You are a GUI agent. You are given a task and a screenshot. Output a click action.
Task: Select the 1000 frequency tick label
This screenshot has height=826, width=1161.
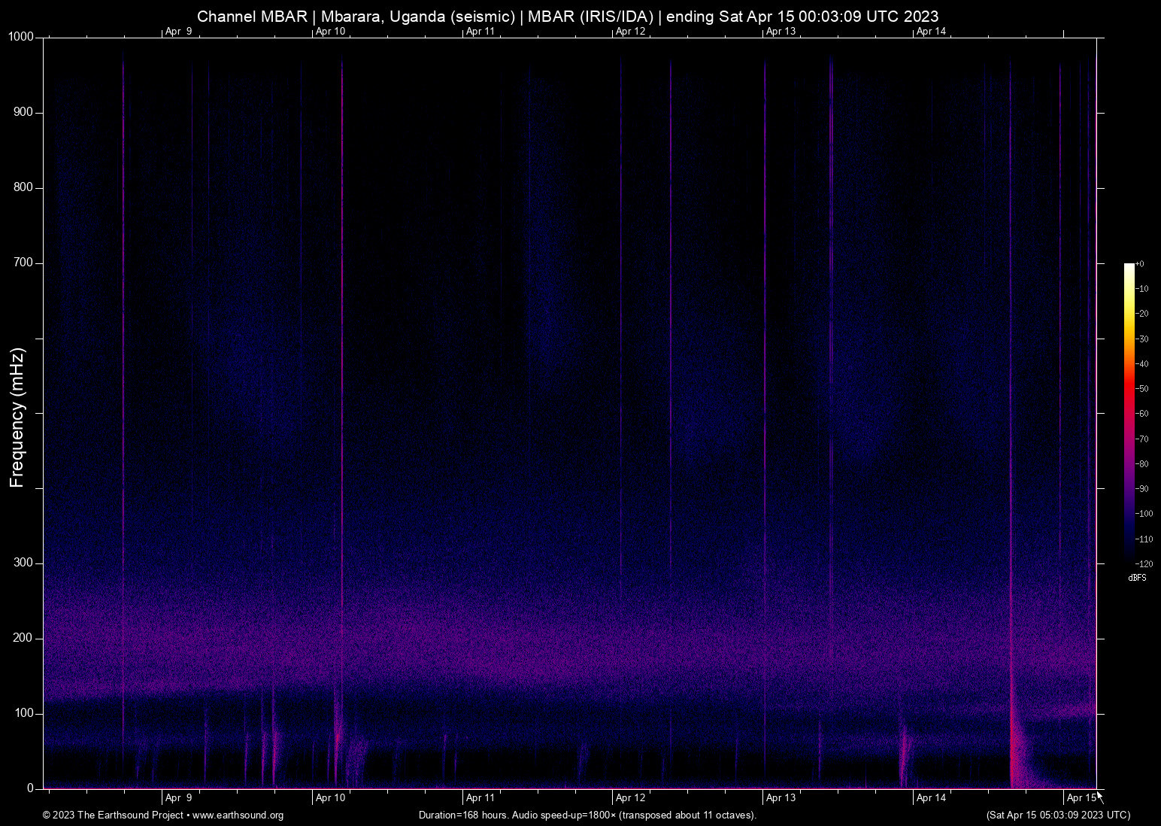click(x=21, y=35)
